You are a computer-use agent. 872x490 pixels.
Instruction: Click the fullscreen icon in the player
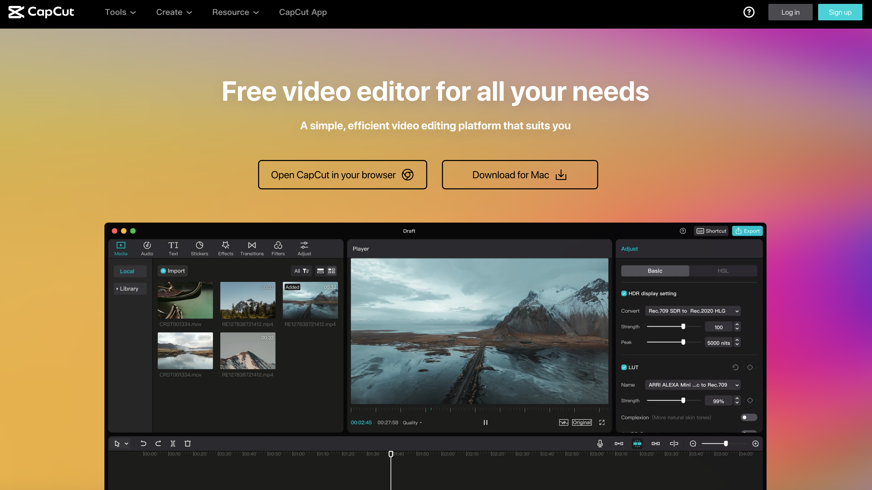[x=602, y=422]
